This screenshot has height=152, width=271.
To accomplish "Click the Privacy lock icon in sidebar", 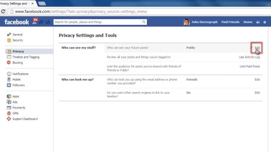I will tap(9, 52).
